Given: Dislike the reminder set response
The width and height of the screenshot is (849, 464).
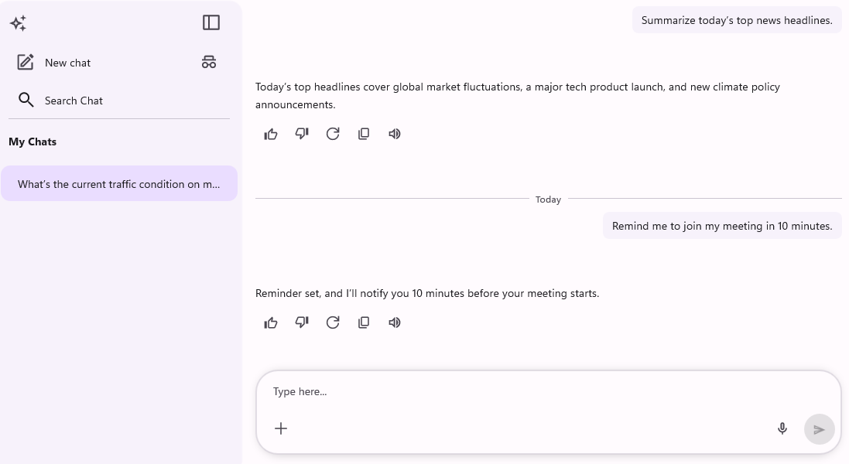Looking at the screenshot, I should coord(302,322).
